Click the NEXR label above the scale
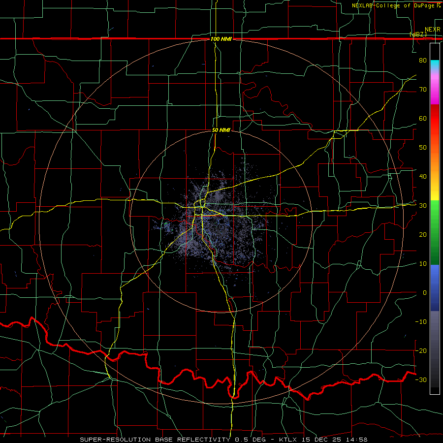 click(x=432, y=30)
